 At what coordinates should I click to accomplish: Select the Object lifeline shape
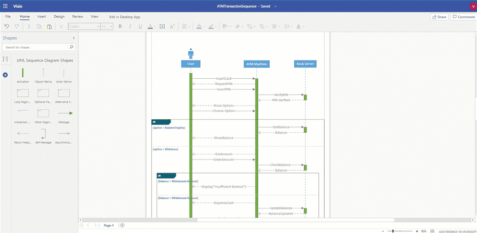pyautogui.click(x=43, y=75)
